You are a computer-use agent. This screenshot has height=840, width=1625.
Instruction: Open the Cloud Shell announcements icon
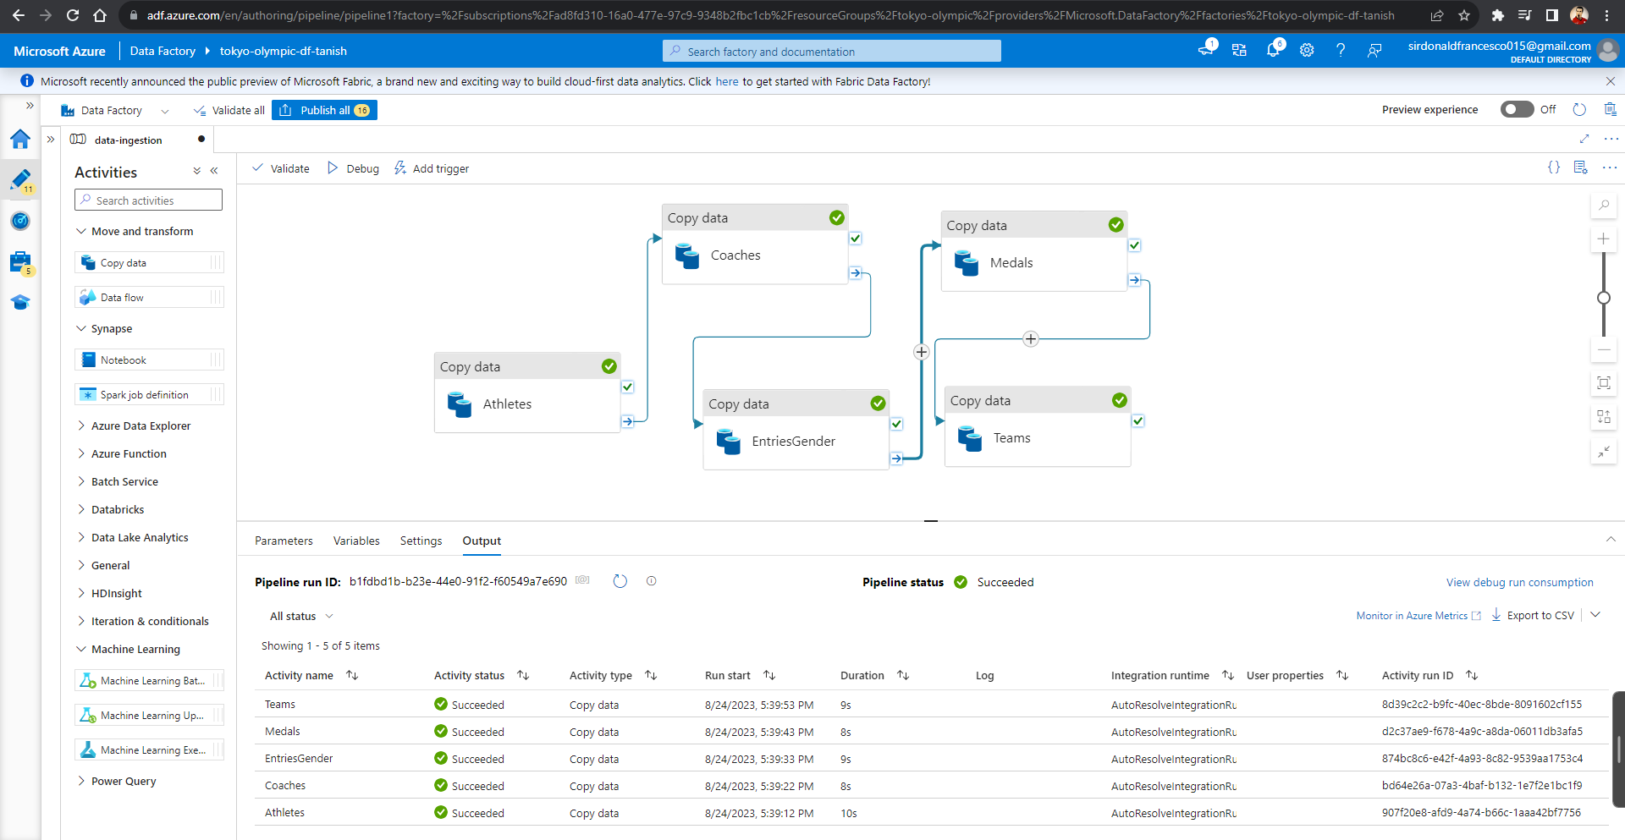point(1207,49)
